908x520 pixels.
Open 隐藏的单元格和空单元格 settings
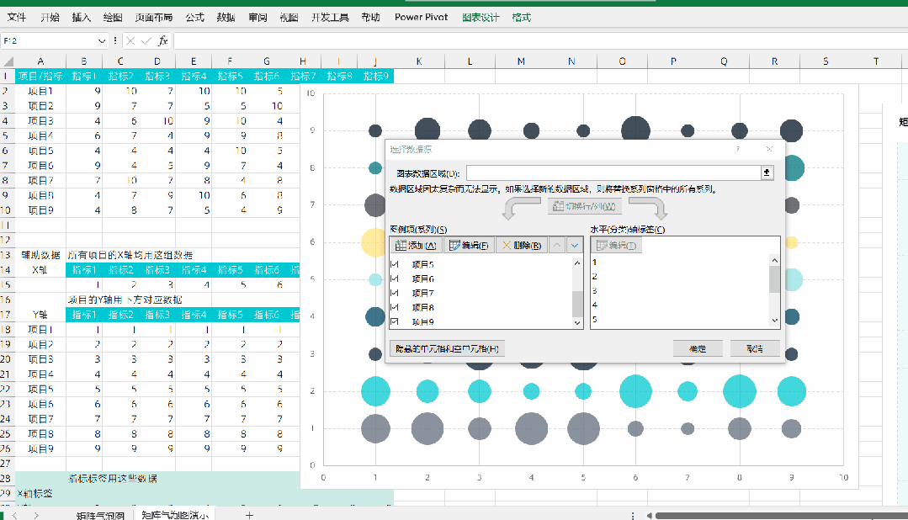447,348
